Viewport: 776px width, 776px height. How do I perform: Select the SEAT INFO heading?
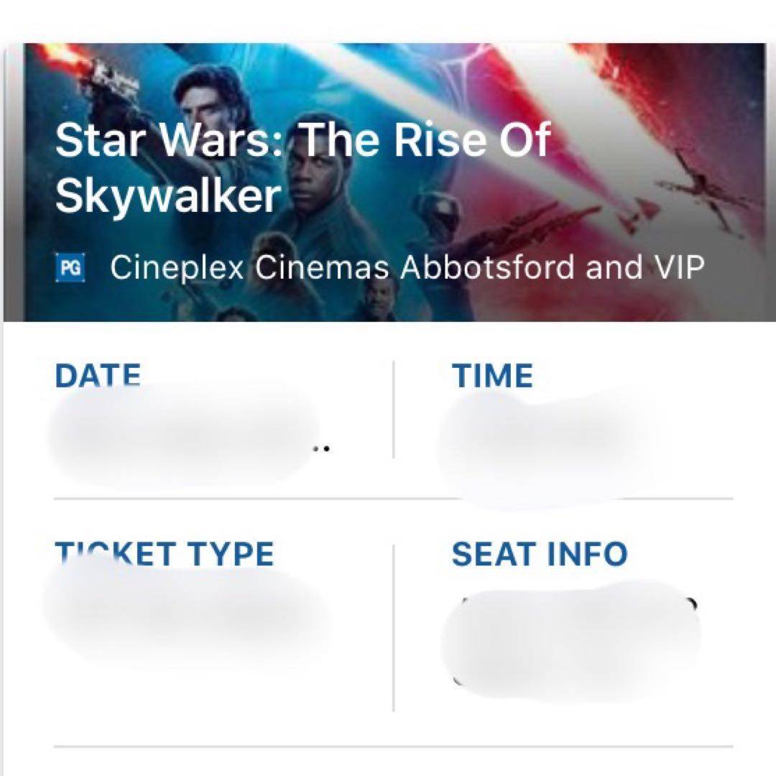click(x=539, y=555)
